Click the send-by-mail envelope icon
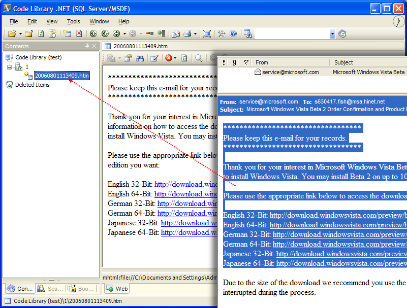407x308 pixels. point(176,33)
